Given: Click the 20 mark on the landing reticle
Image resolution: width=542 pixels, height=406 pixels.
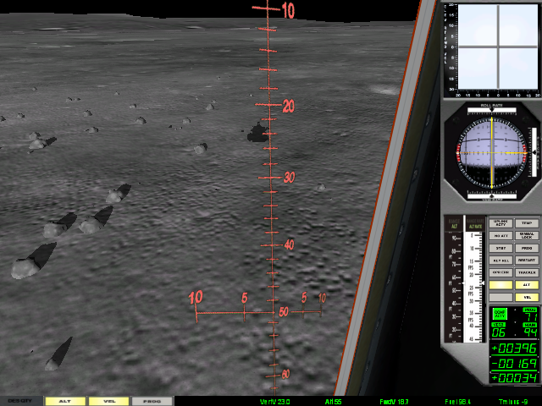Looking at the screenshot, I should click(x=288, y=107).
